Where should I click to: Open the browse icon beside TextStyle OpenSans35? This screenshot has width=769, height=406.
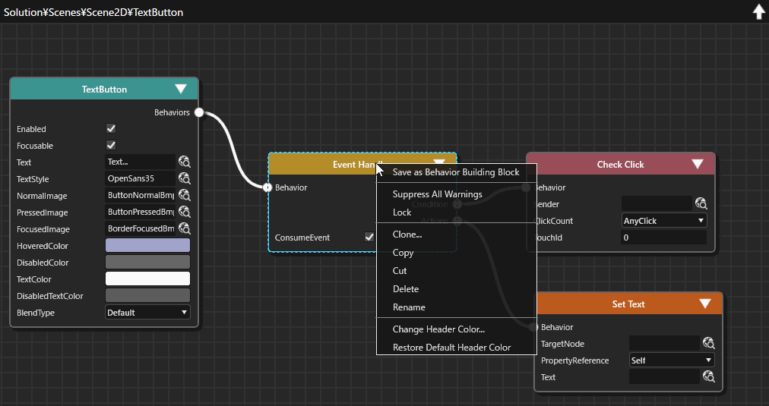(185, 179)
